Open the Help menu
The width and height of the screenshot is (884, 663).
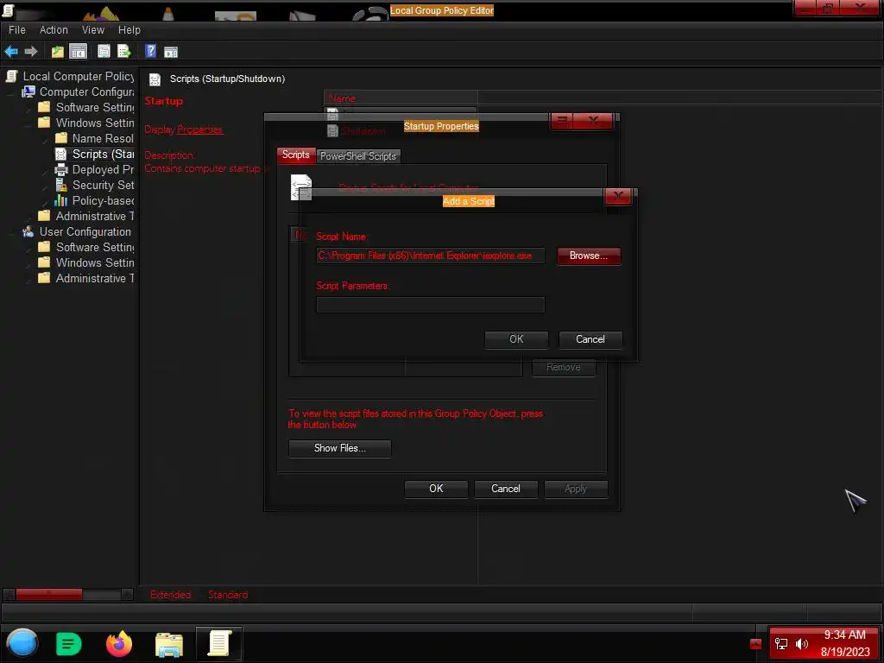129,30
